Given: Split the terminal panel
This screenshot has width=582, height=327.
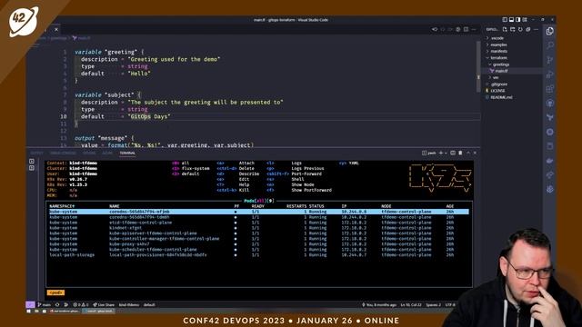Looking at the screenshot, I should [453, 153].
